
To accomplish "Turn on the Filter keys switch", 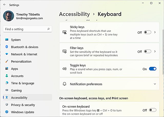I will 148,51.
